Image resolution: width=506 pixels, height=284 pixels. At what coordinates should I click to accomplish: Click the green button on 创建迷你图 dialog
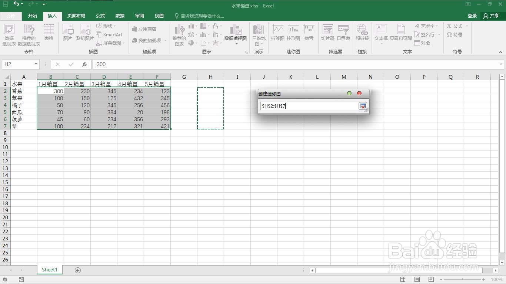pos(349,93)
